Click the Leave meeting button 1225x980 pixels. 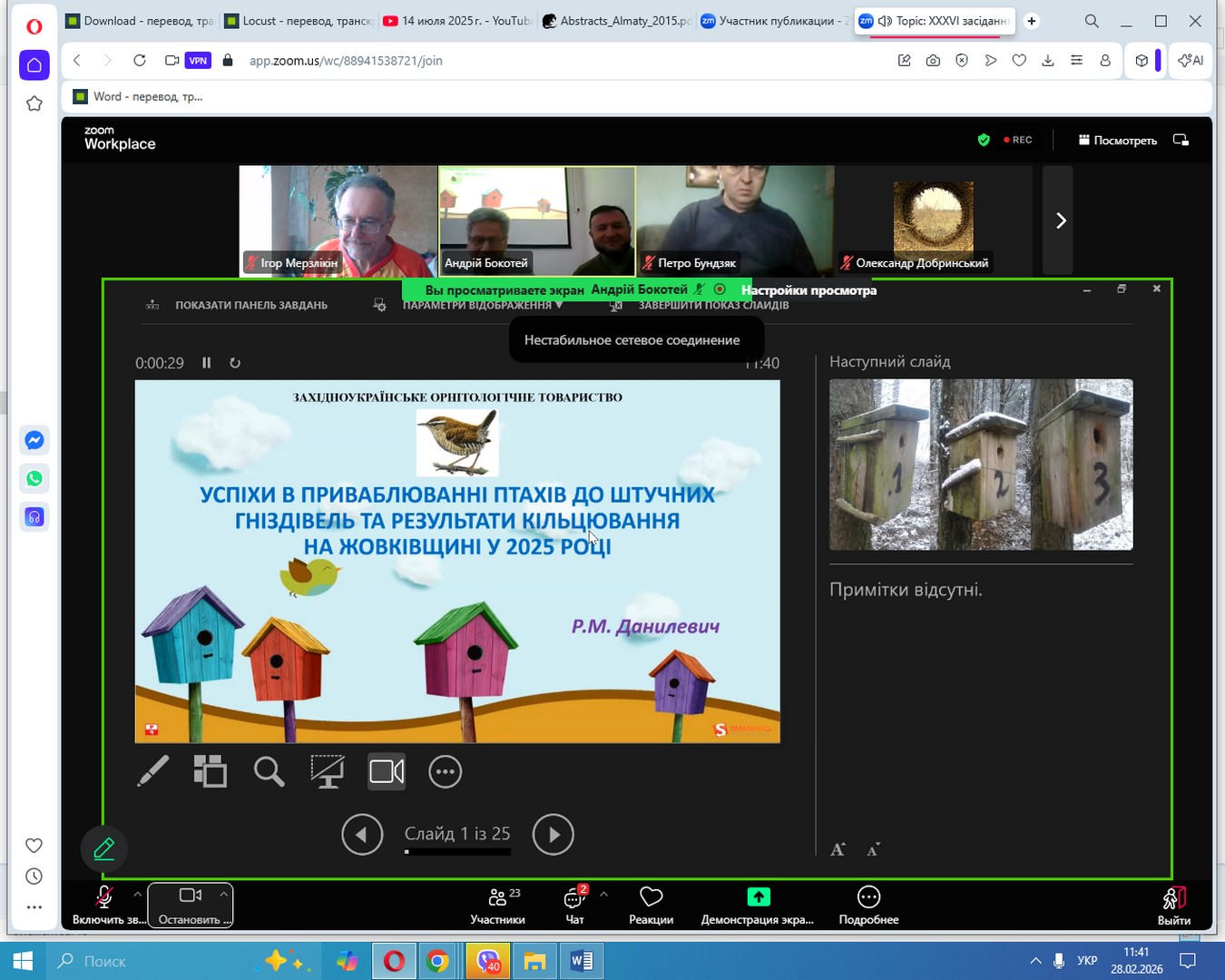coord(1173,905)
